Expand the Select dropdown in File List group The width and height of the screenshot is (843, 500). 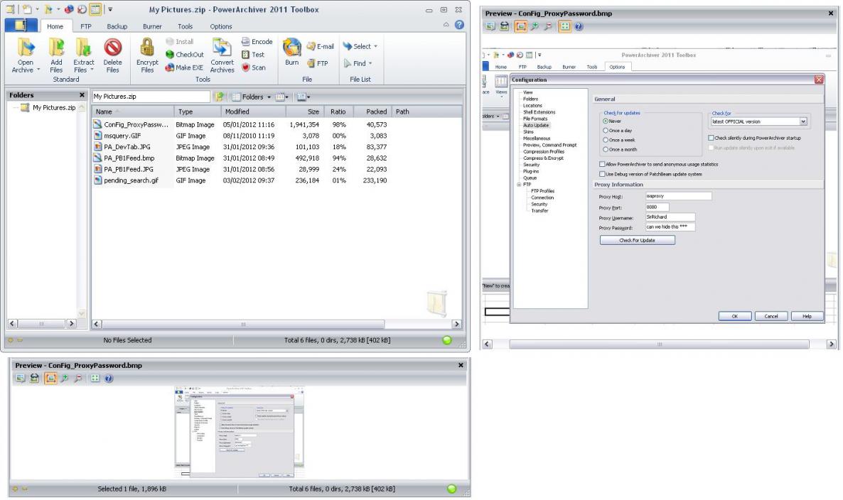click(375, 46)
